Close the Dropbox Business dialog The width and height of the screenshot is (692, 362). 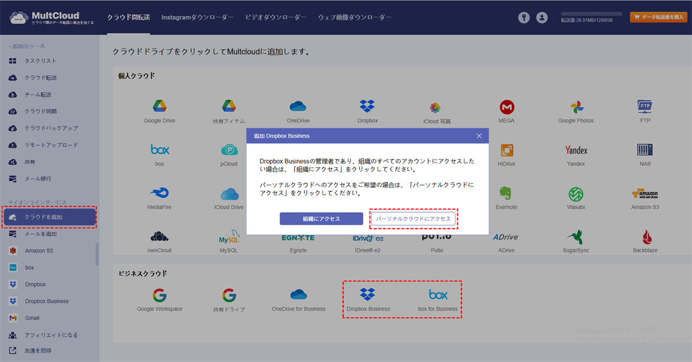[479, 136]
